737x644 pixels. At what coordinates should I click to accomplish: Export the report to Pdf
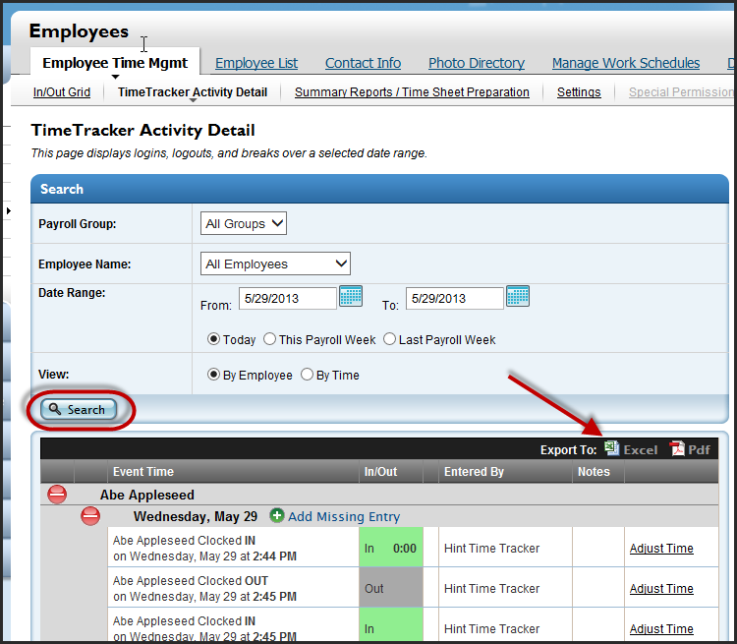coord(690,449)
